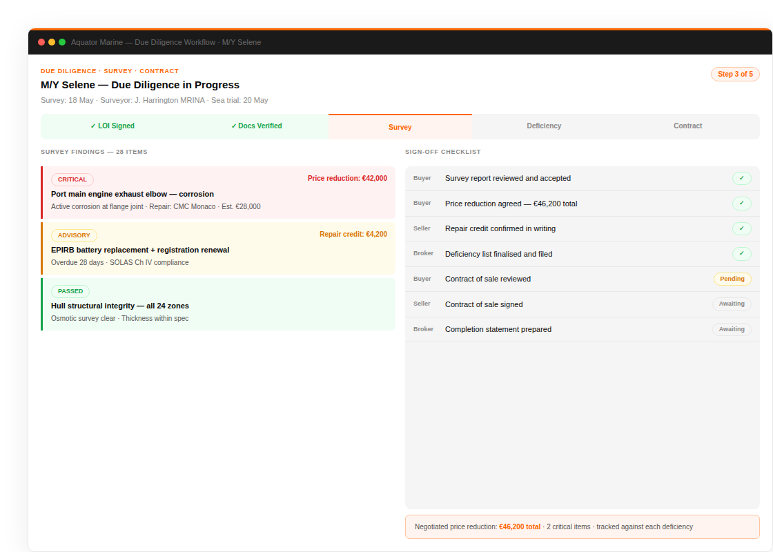
Task: Select 'Contract of sale reviewed' label
Action: pos(487,279)
